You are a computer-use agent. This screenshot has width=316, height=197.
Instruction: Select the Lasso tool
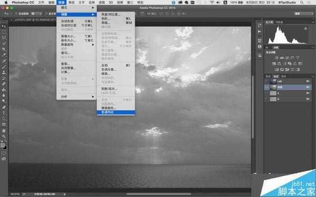pos(4,38)
